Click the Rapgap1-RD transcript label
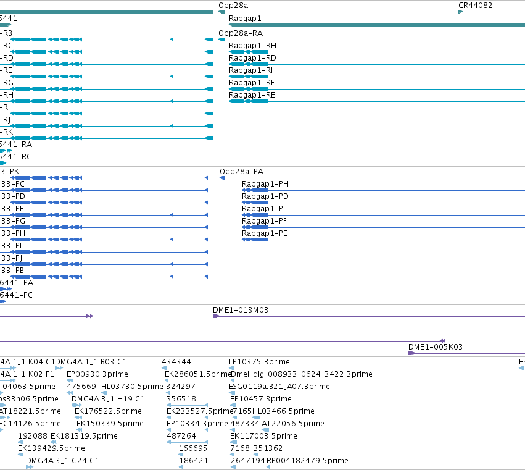This screenshot has height=470, width=525. tap(252, 58)
